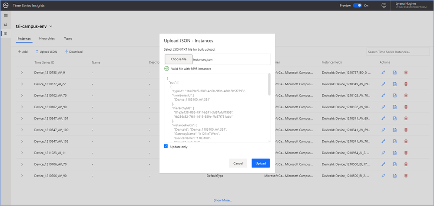Delete instance Device_1210706_AV_90
Viewport: 434px width, 206px height.
pyautogui.click(x=406, y=175)
